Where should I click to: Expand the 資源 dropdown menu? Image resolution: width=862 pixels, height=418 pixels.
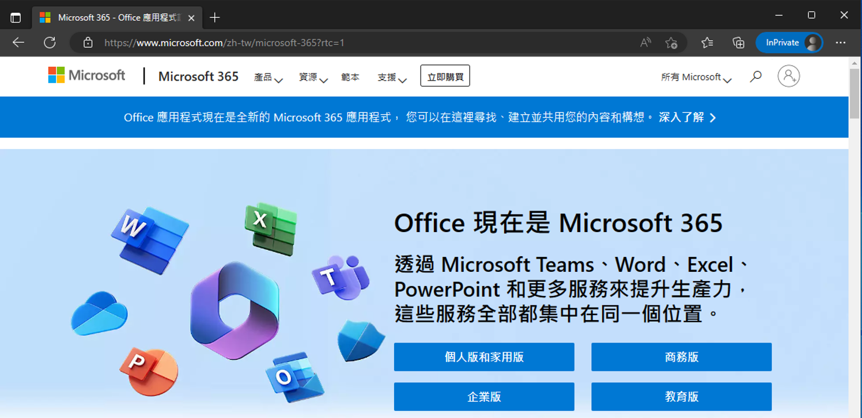[313, 77]
